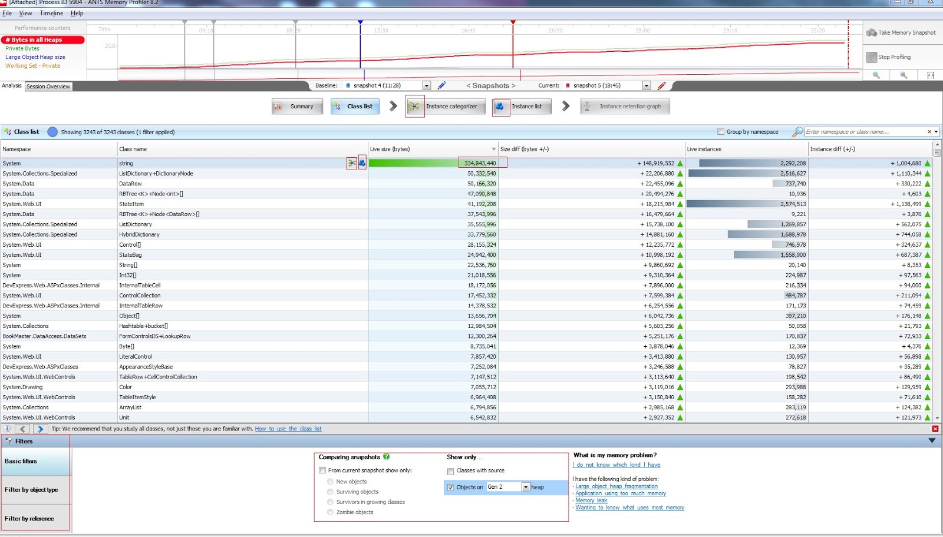Select Filter by reference tab

[35, 518]
